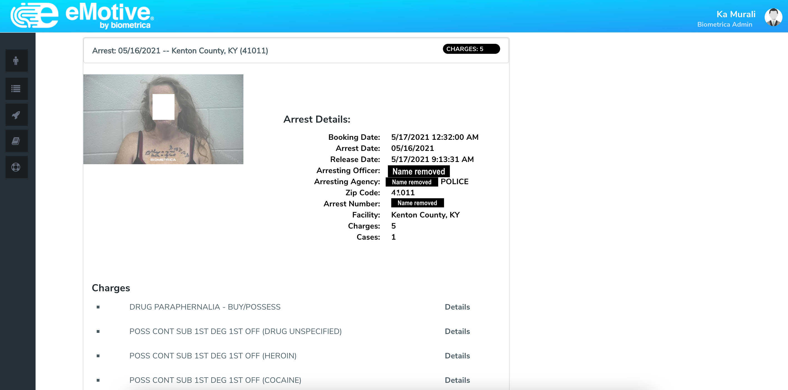This screenshot has height=390, width=788.
Task: Click the POLICE agency text
Action: (454, 182)
